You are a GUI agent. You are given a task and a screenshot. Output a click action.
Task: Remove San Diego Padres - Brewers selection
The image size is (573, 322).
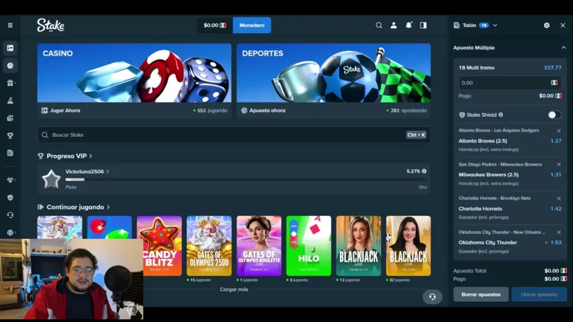click(x=559, y=164)
